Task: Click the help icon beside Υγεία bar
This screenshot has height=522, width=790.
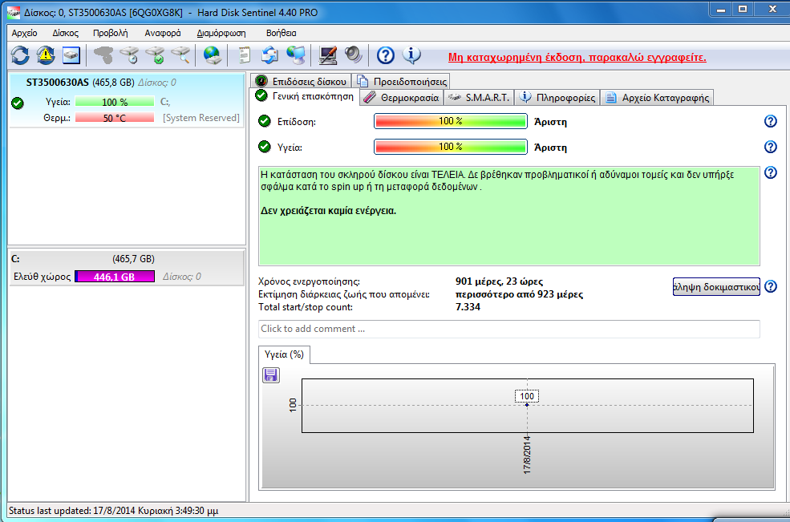Action: tap(771, 147)
